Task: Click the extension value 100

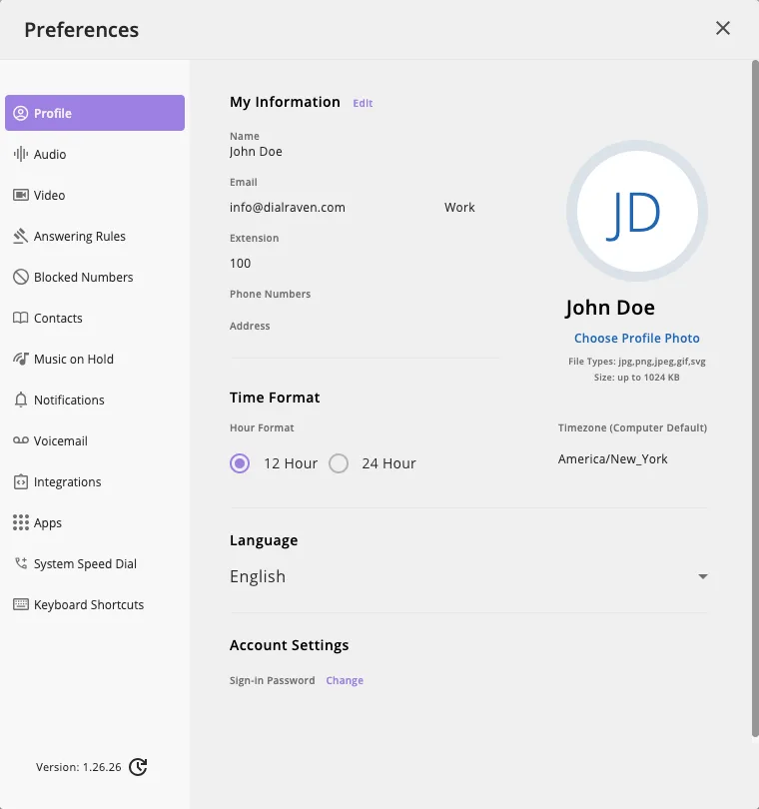Action: click(240, 263)
